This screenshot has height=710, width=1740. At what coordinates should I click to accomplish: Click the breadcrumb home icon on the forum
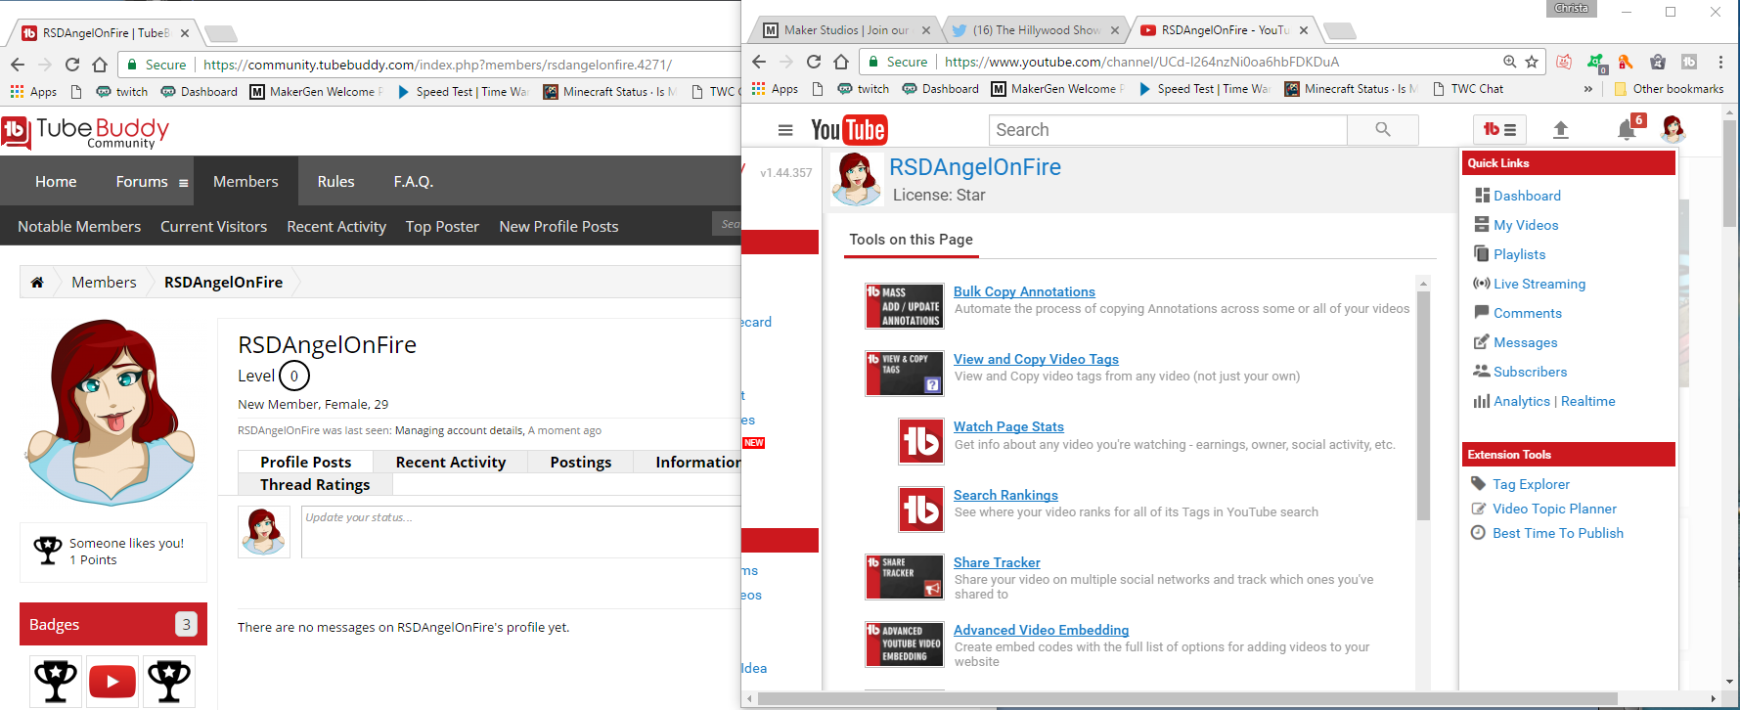click(37, 282)
